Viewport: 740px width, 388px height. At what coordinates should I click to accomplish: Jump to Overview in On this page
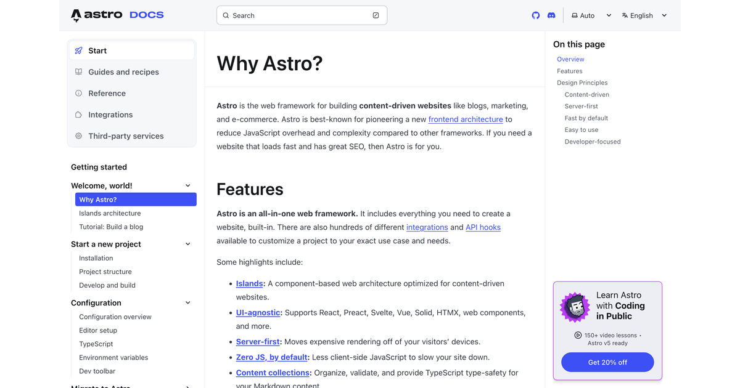click(570, 59)
